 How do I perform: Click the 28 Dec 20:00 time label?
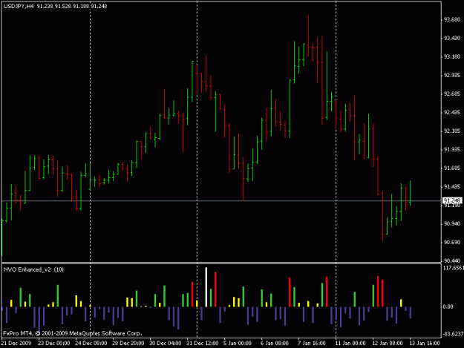[x=128, y=344]
